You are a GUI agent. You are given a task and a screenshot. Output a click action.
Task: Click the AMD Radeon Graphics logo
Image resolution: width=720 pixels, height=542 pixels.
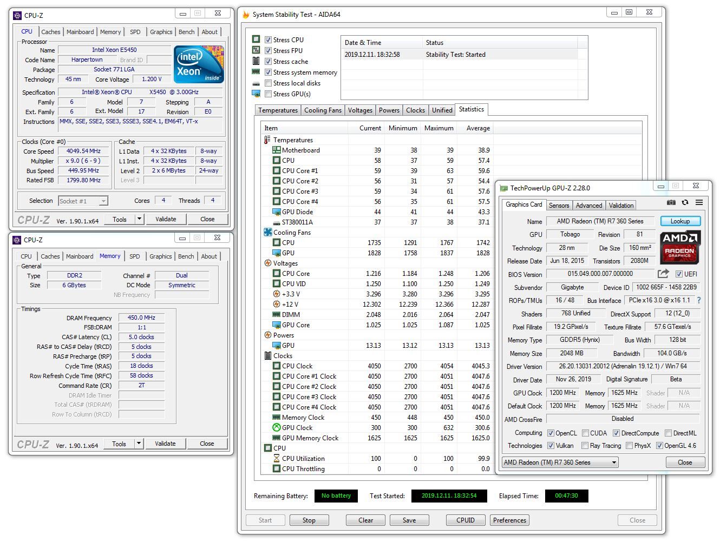pyautogui.click(x=680, y=247)
